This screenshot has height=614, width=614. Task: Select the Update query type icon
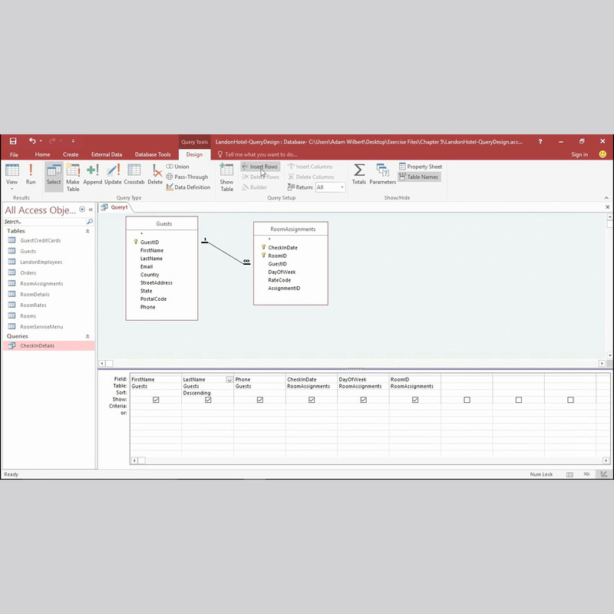[113, 174]
